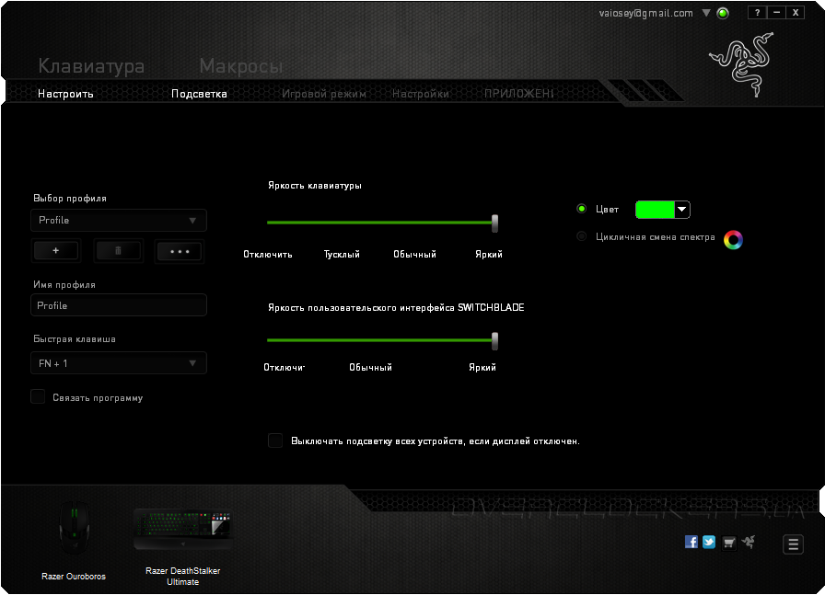Open the green color picker dropdown arrow
This screenshot has width=825, height=595.
tap(682, 209)
